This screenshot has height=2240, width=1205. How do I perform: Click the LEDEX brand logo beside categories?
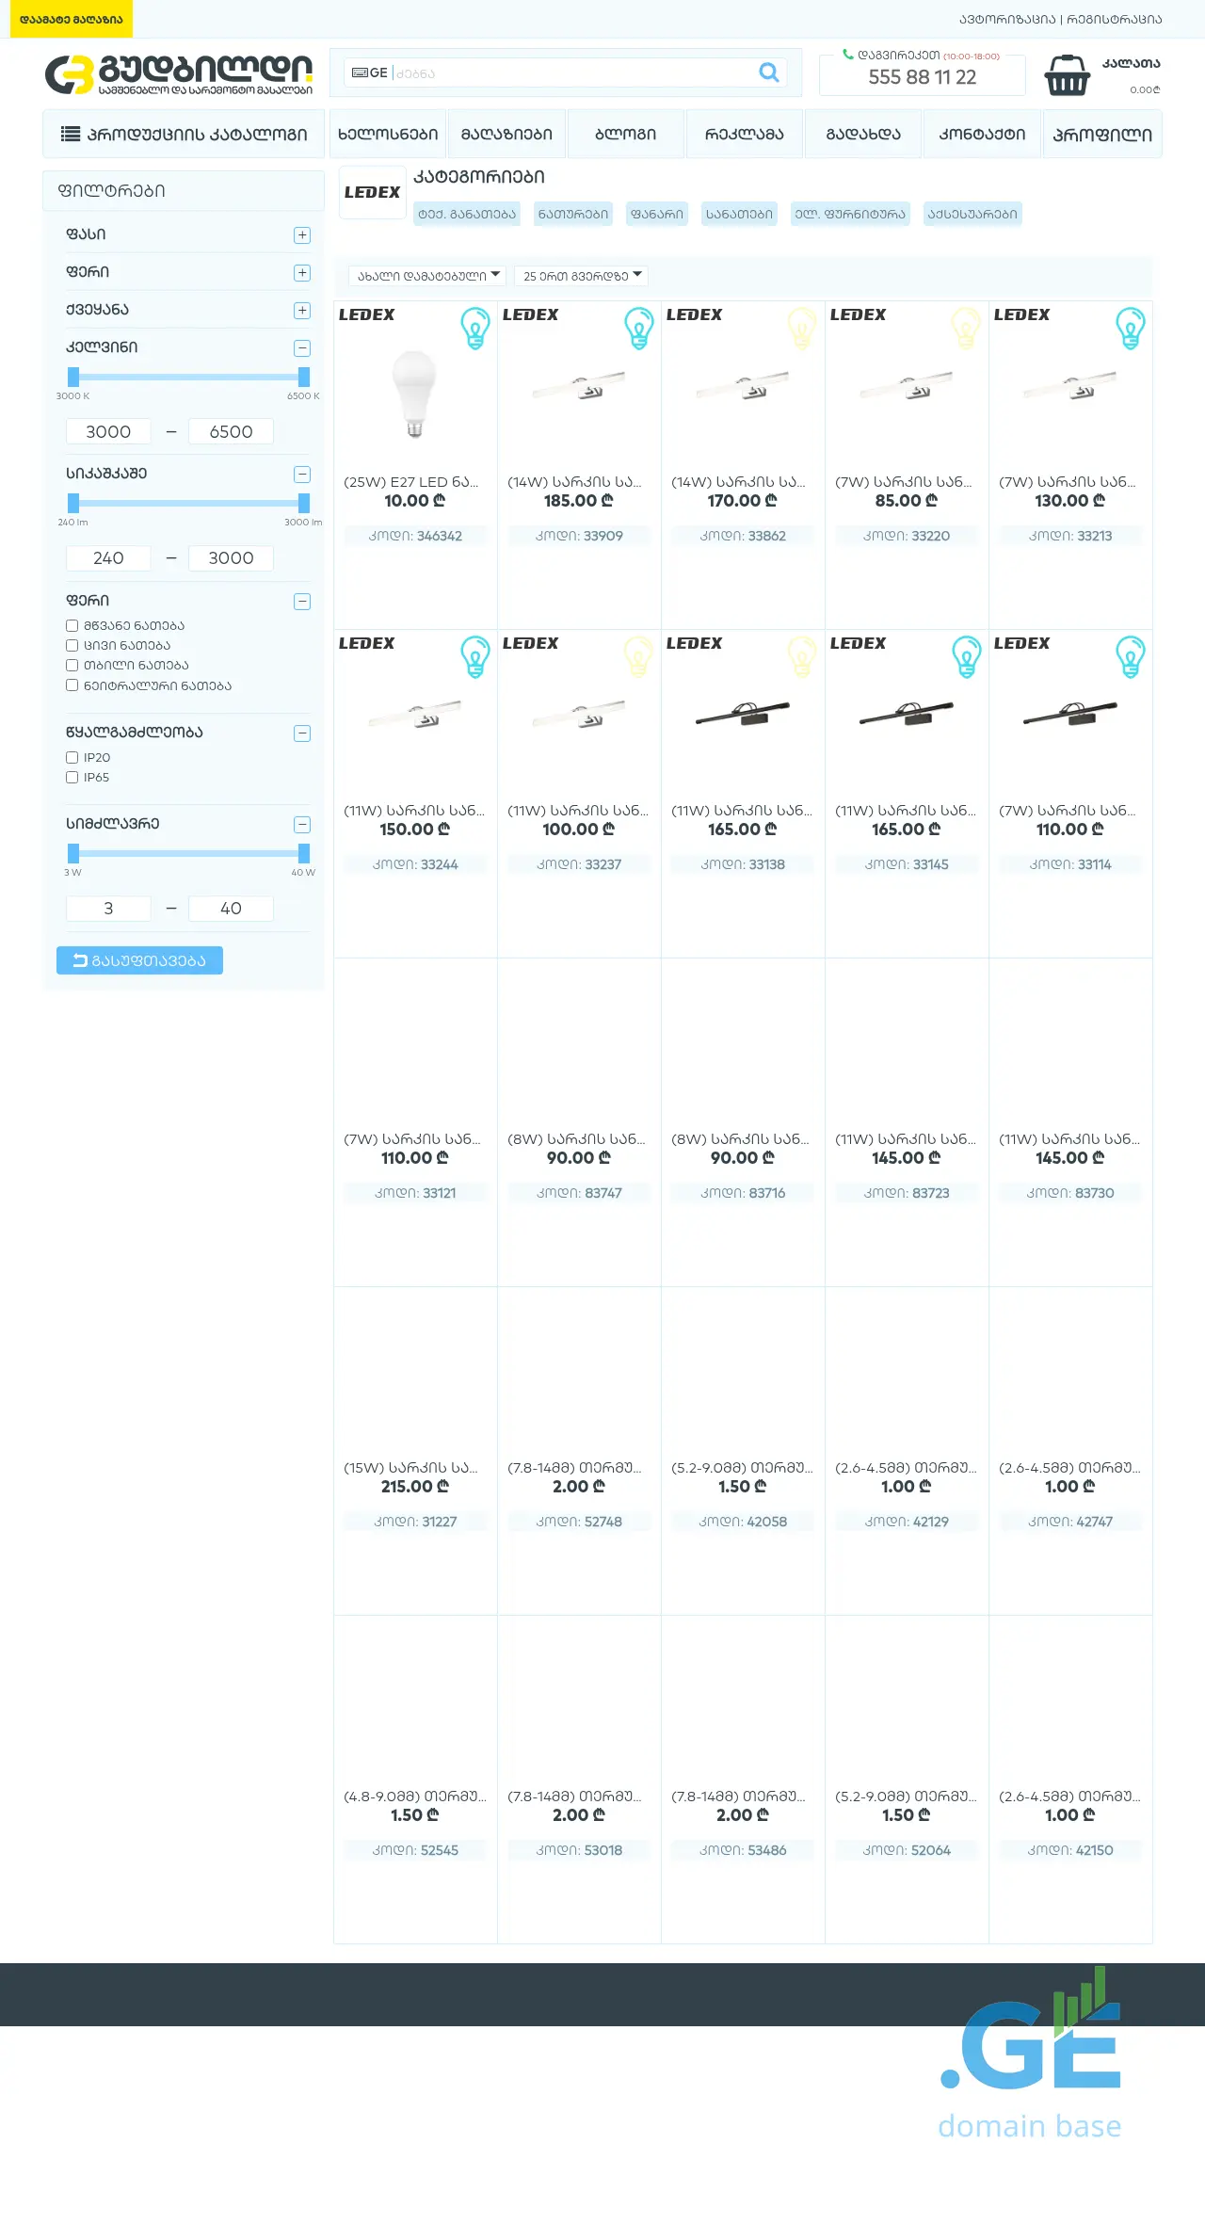[x=372, y=192]
